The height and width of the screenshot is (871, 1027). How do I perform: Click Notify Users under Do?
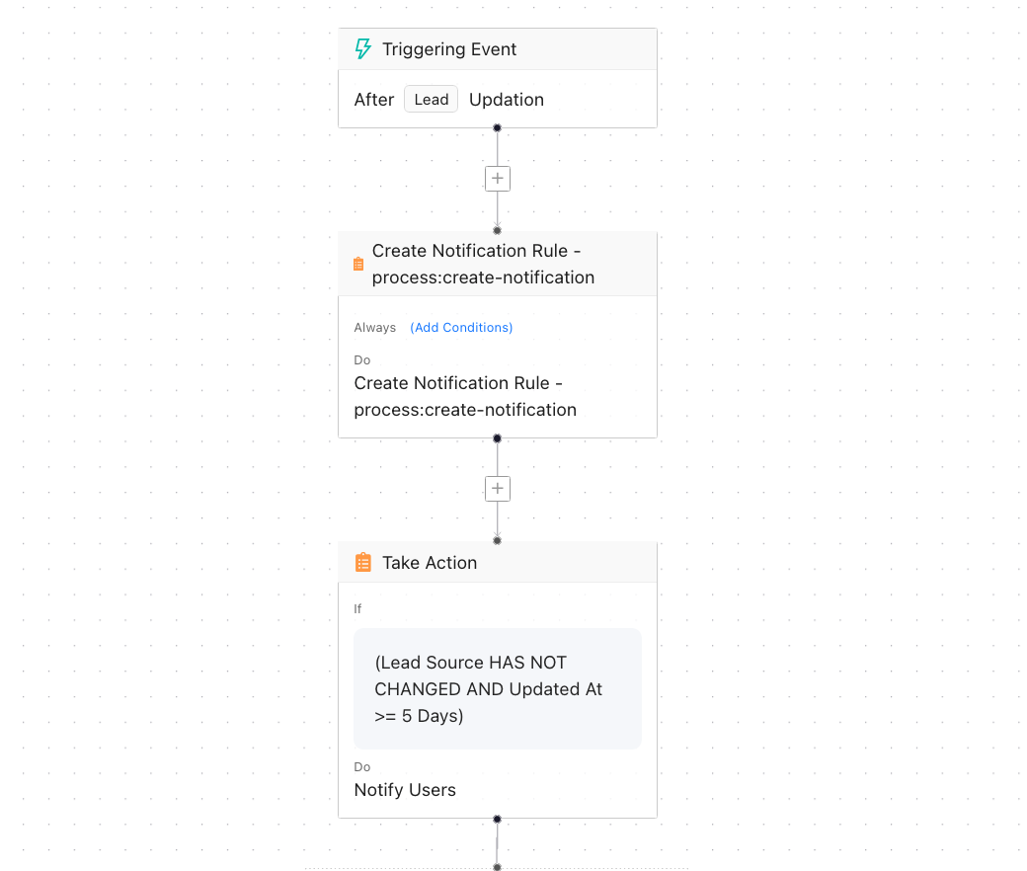[405, 790]
